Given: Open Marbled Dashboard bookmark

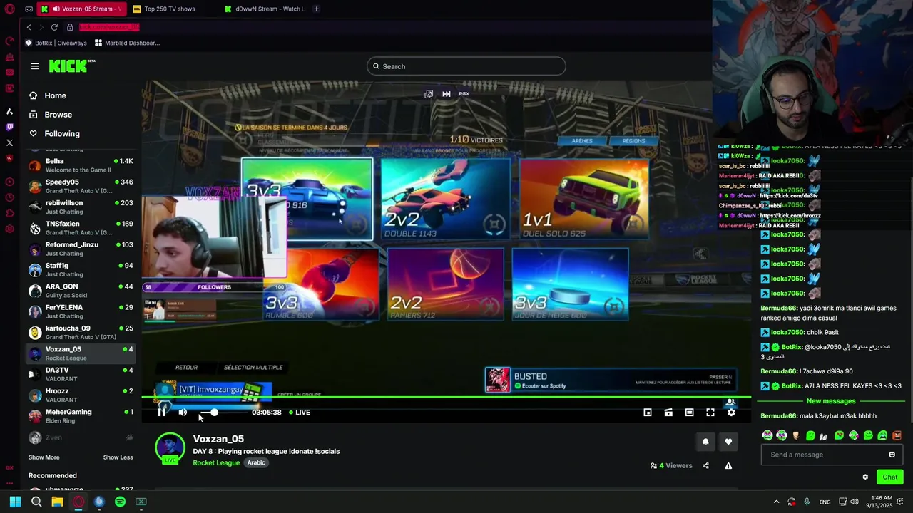Looking at the screenshot, I should pos(128,43).
